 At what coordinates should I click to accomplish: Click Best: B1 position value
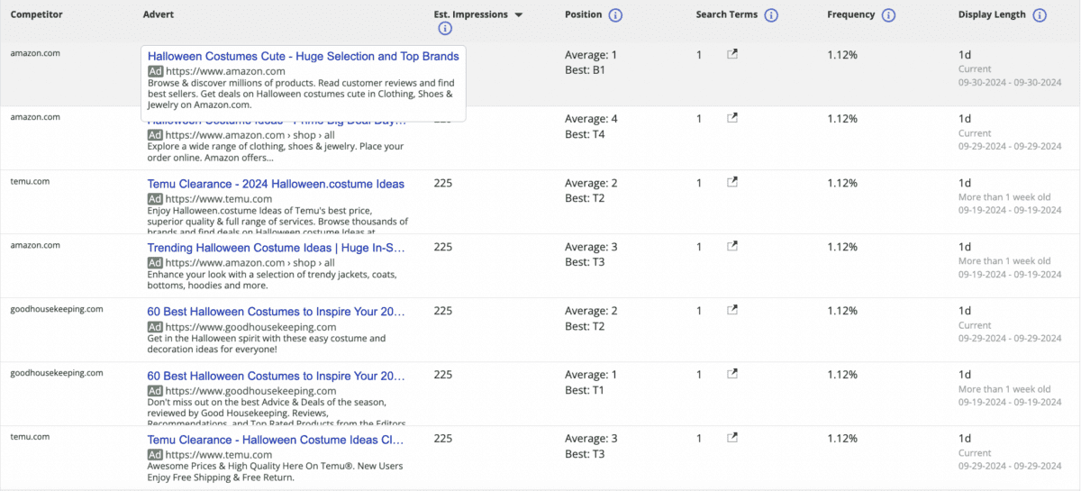[x=585, y=70]
